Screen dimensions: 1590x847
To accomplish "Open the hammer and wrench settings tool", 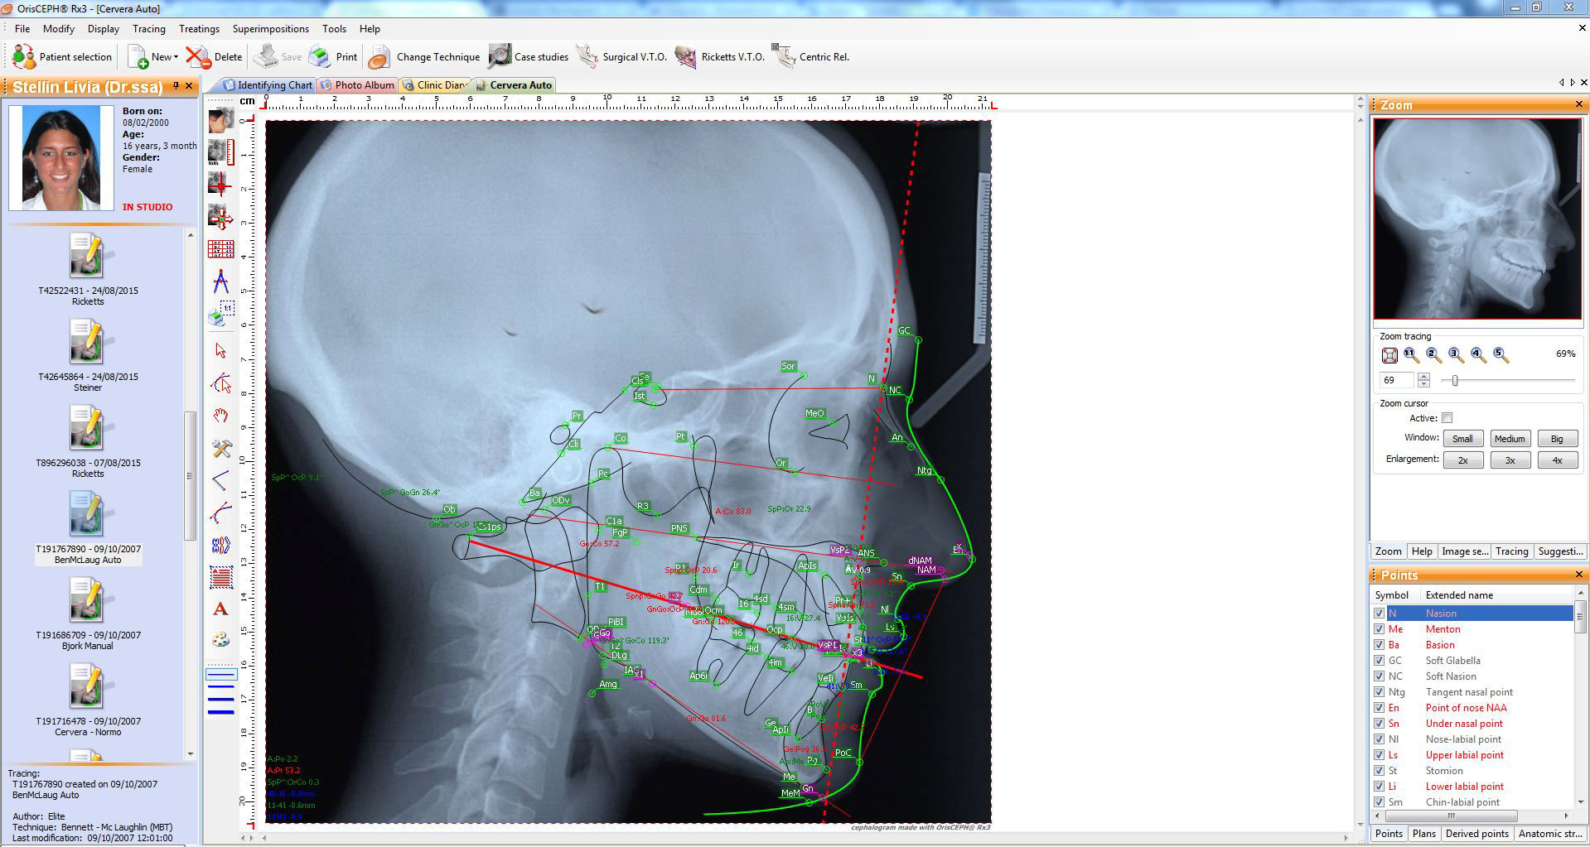I will (220, 448).
